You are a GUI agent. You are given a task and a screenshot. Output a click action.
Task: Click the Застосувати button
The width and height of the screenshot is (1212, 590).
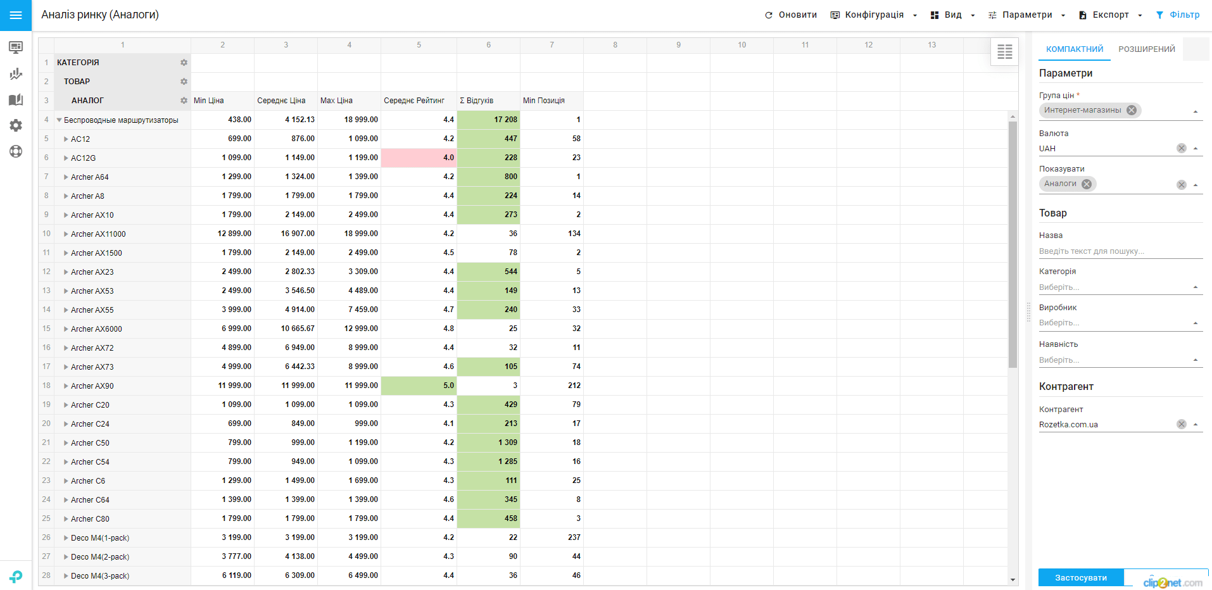[1080, 577]
